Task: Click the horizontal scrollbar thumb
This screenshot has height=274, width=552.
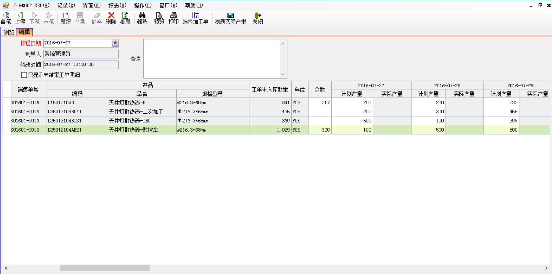Action: pos(105,268)
